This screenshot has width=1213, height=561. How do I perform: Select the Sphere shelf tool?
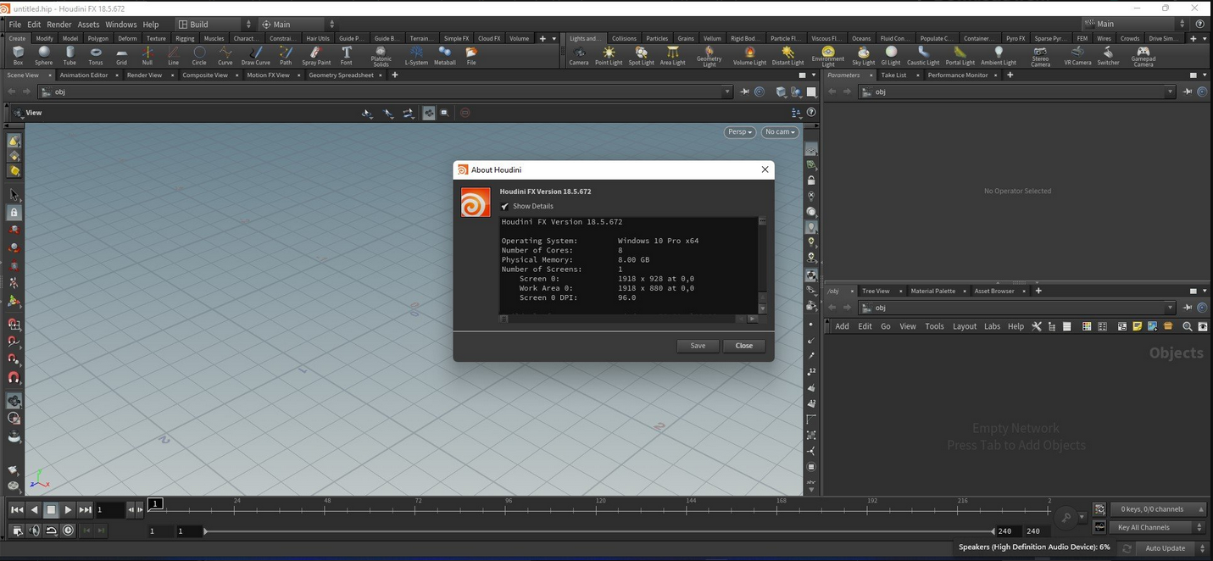(43, 55)
